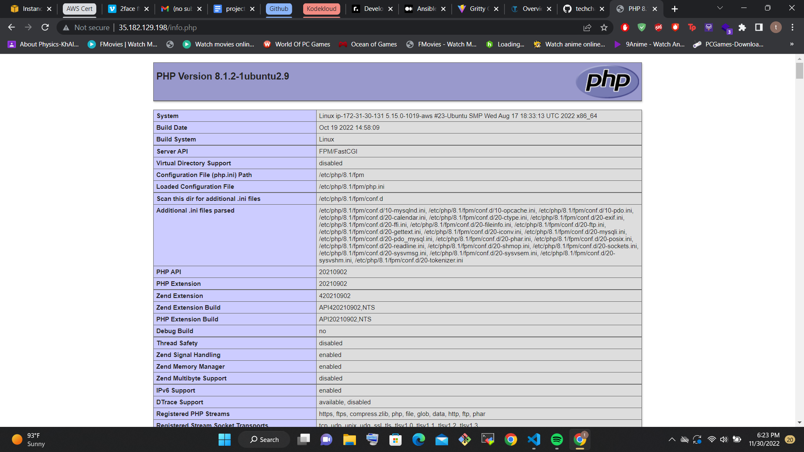This screenshot has height=452, width=804.
Task: Click the PHP logo in header
Action: click(x=607, y=81)
